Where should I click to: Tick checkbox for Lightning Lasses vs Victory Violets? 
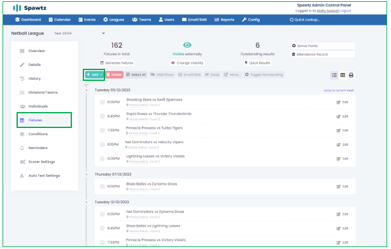(103, 159)
